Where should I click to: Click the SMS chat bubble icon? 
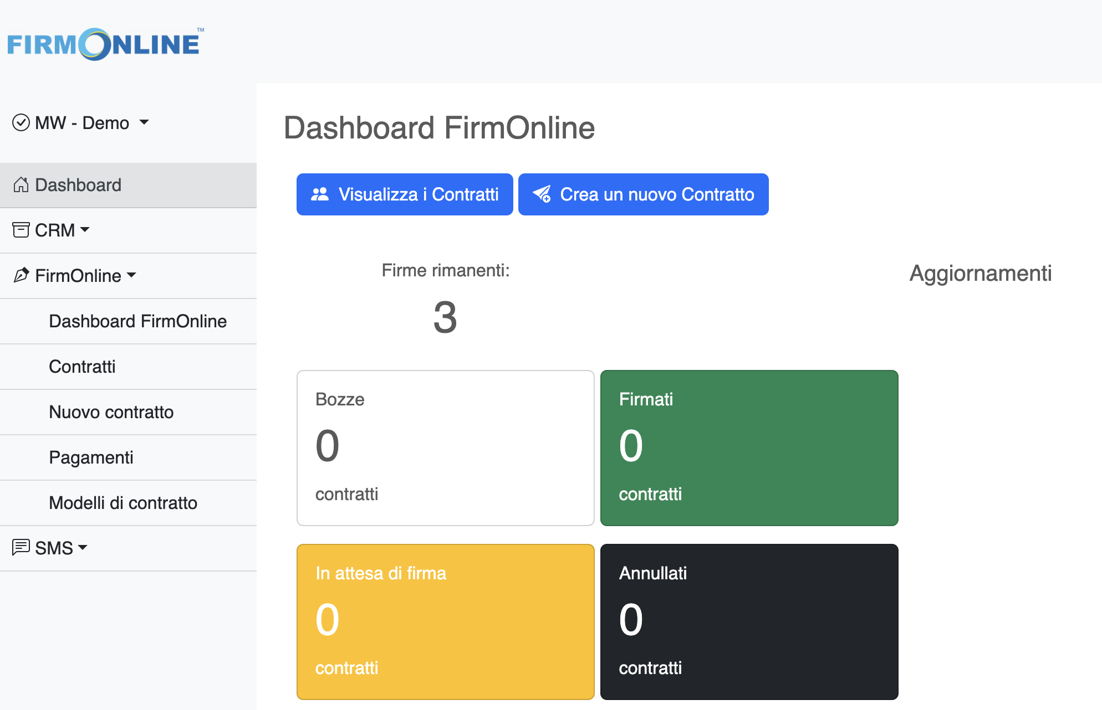click(21, 547)
